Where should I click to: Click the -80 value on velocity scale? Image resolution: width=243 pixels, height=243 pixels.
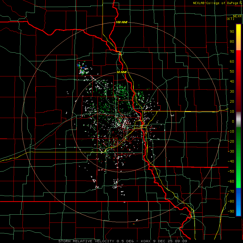(x=231, y=201)
